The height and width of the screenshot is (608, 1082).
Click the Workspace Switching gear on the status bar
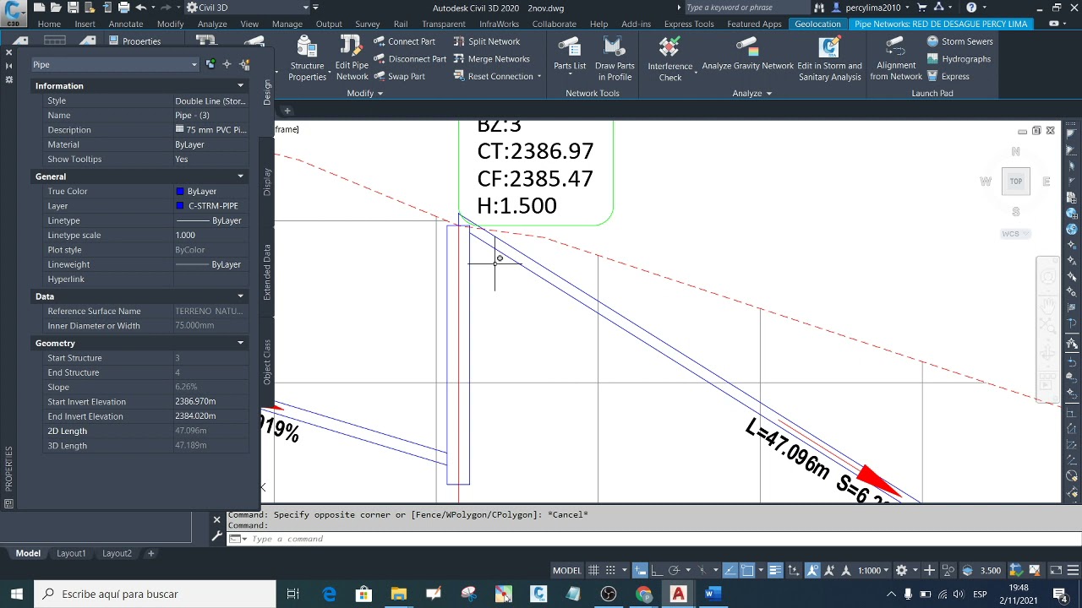(x=901, y=571)
